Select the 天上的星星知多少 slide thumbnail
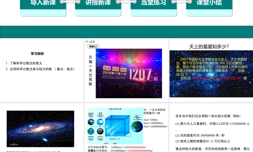 pyautogui.click(x=211, y=70)
